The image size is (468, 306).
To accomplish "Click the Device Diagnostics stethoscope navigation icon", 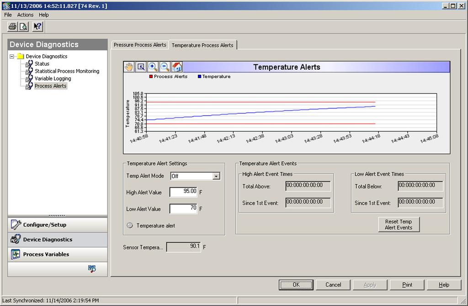I will 16,239.
